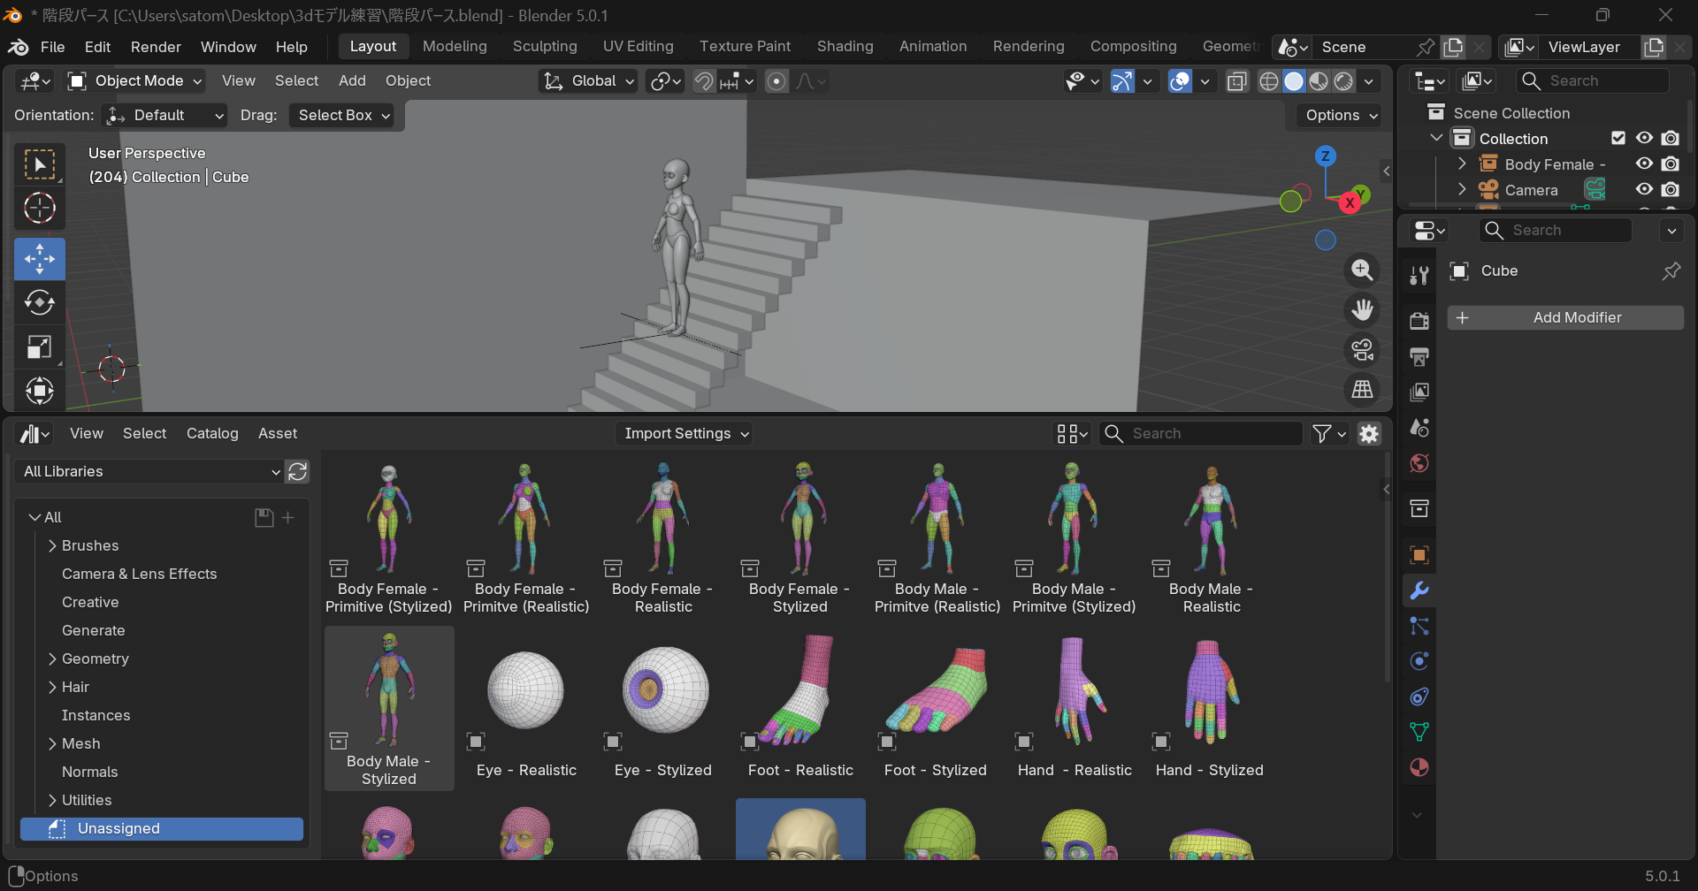Click the red X axis gizmo circle
The image size is (1698, 891).
click(x=1350, y=203)
